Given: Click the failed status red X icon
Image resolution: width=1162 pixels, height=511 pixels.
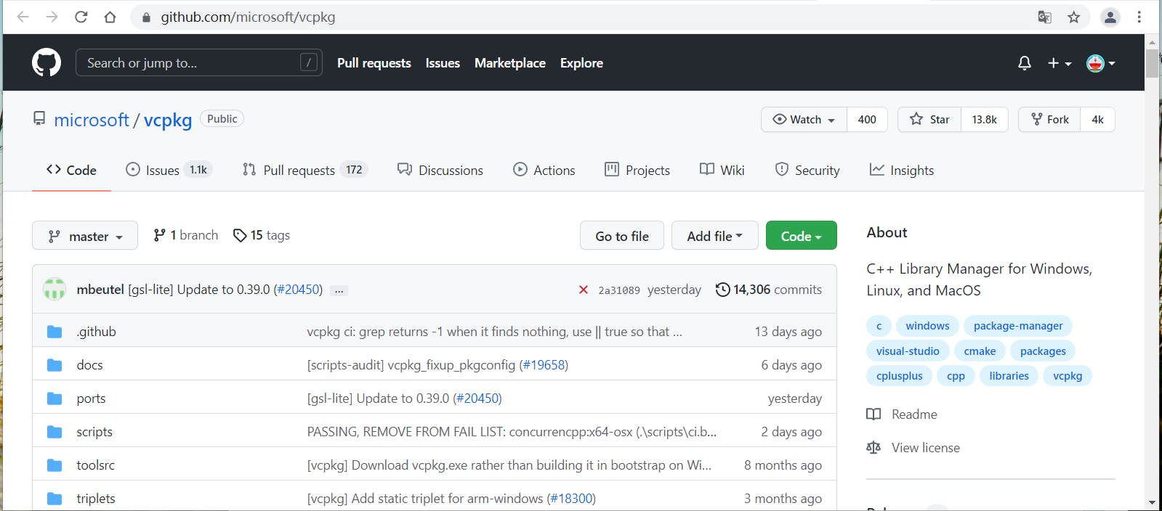Looking at the screenshot, I should (x=583, y=290).
